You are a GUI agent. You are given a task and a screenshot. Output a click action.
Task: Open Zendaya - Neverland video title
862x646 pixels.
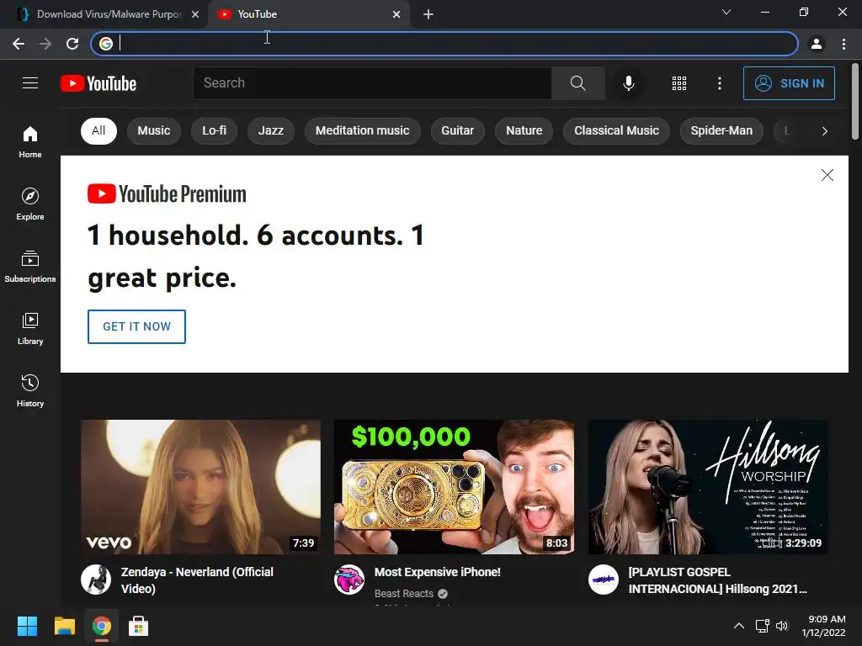[x=197, y=580]
